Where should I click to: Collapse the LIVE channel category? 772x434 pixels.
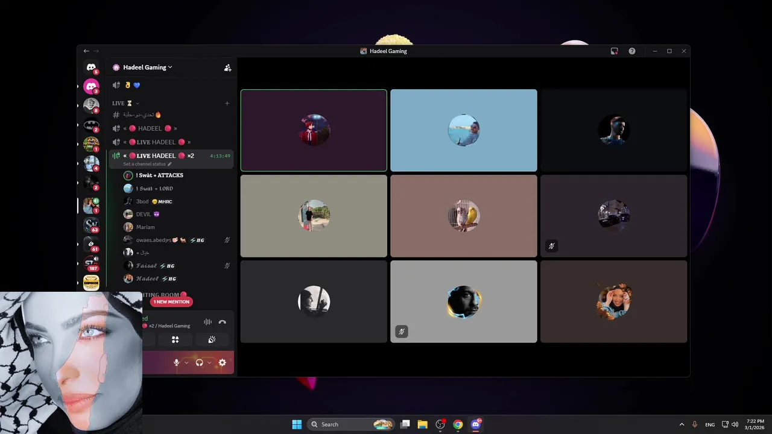[125, 103]
